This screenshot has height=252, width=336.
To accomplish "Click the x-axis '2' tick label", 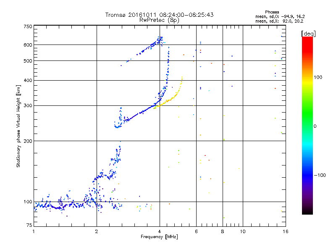I will 97,231.
